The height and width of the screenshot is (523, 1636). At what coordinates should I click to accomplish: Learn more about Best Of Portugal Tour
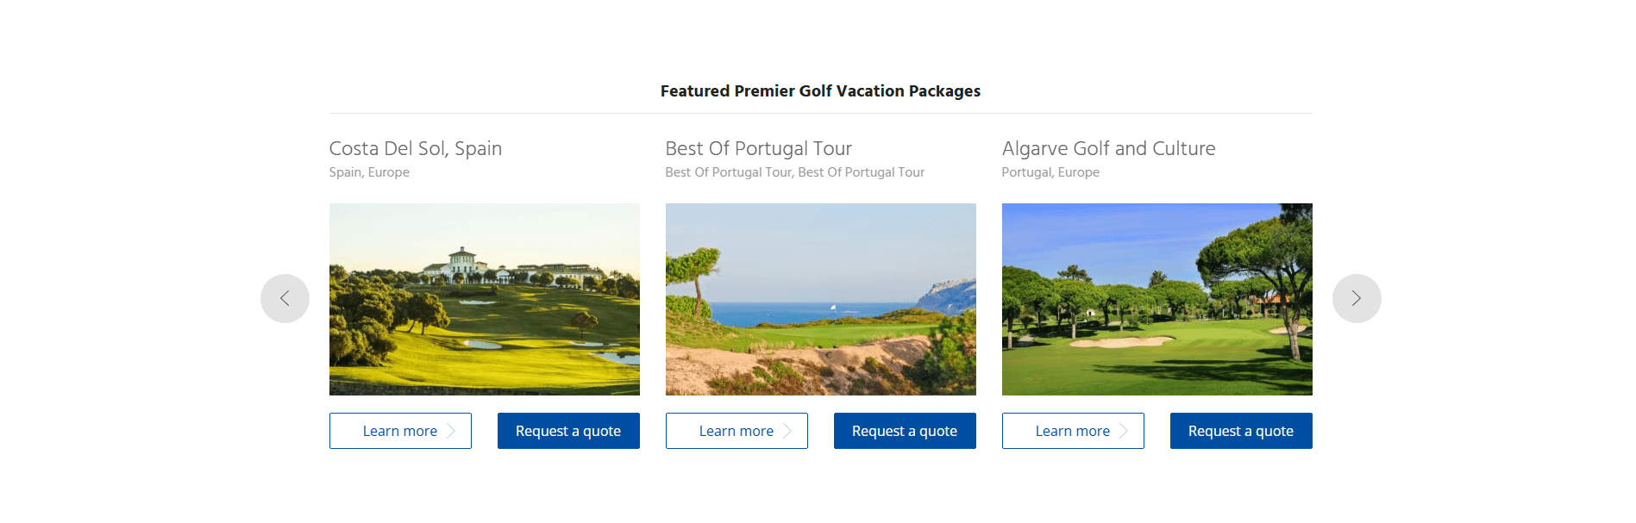(736, 431)
